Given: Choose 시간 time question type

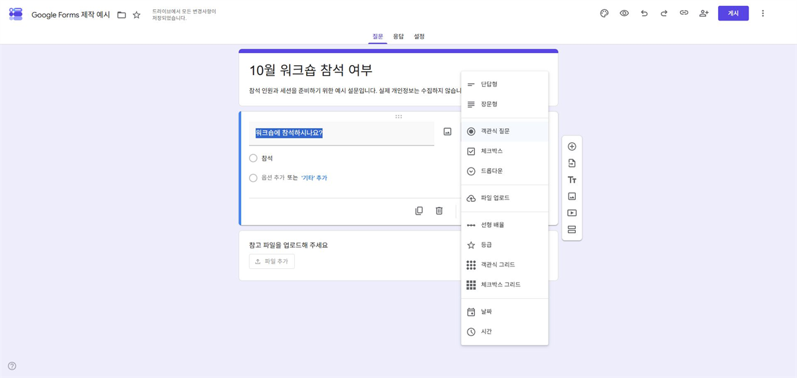Looking at the screenshot, I should [x=505, y=331].
